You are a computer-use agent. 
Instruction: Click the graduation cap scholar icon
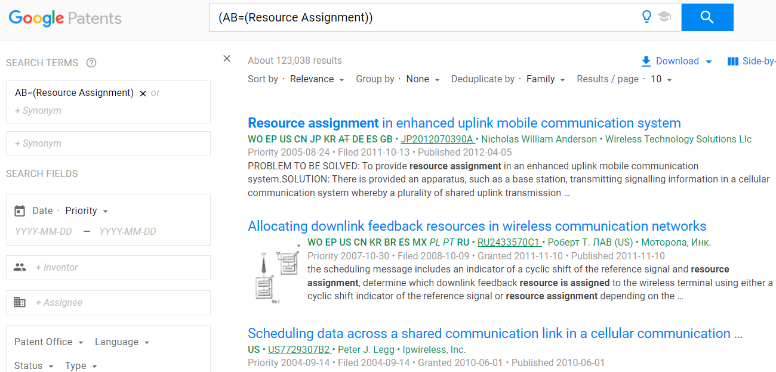tap(664, 17)
